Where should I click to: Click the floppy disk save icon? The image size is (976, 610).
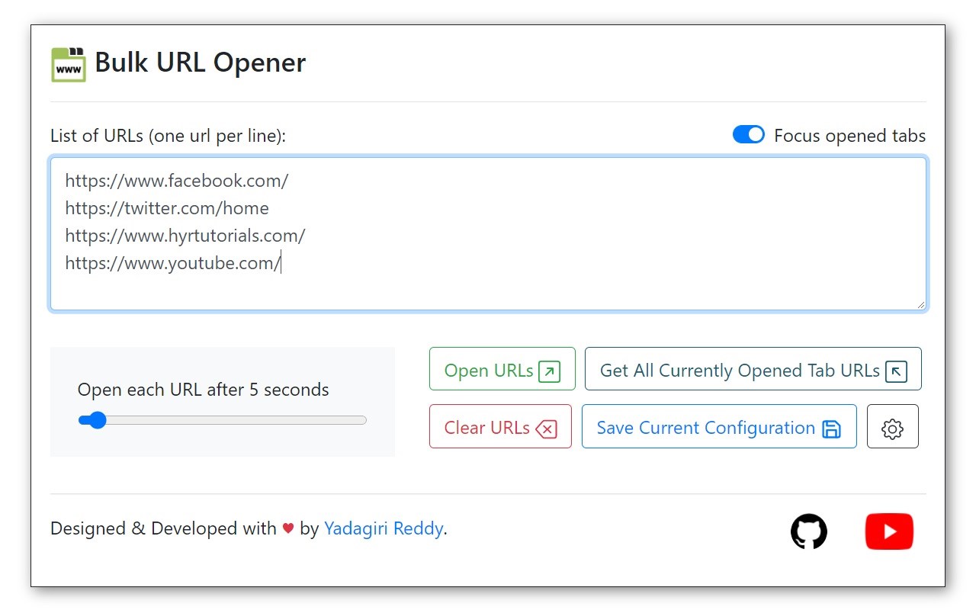(x=831, y=429)
